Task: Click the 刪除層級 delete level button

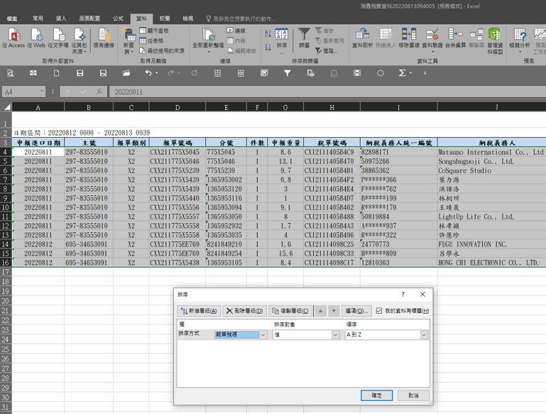Action: point(244,311)
